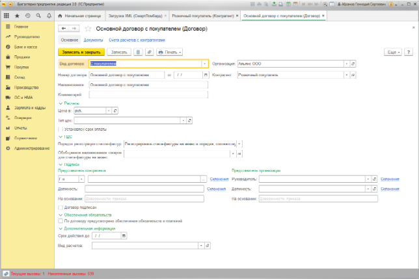Click Записать и закрыть button
The width and height of the screenshot is (419, 279).
81,52
